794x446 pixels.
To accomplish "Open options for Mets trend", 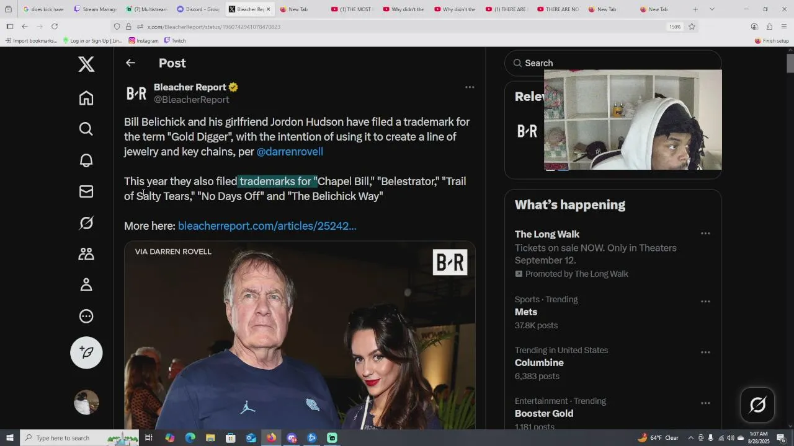I will pos(705,302).
